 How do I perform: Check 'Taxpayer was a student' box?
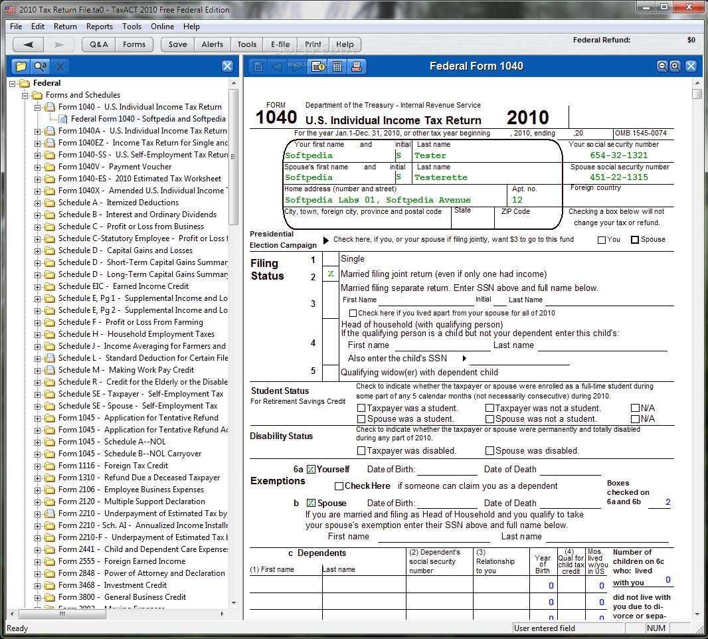[361, 409]
